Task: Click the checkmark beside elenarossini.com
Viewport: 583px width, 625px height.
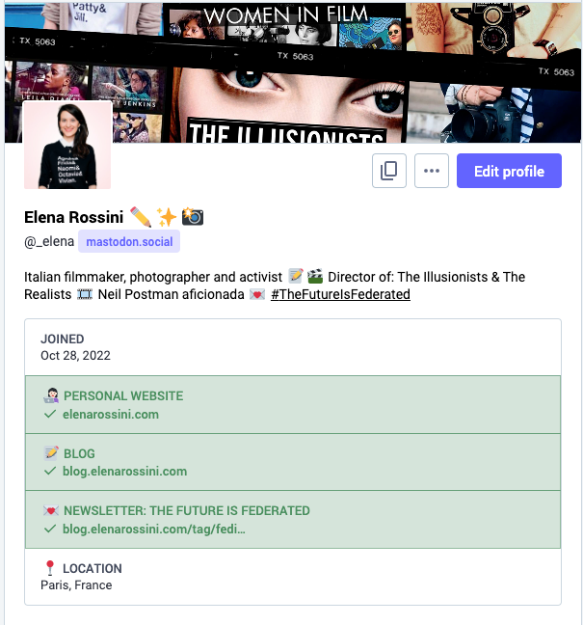Action: coord(50,414)
